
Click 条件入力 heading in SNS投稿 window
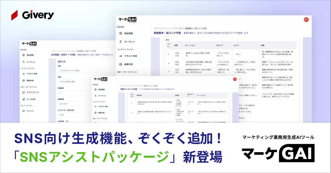(61, 62)
